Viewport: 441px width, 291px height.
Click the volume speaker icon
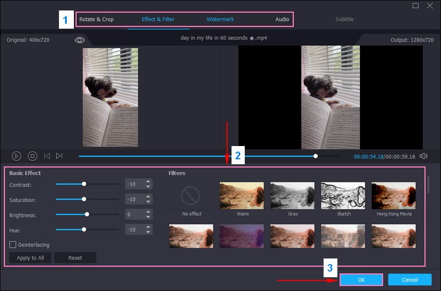pos(423,156)
